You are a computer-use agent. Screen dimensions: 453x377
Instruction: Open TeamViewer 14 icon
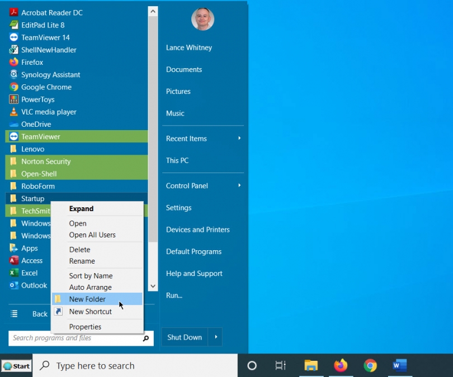pyautogui.click(x=13, y=37)
